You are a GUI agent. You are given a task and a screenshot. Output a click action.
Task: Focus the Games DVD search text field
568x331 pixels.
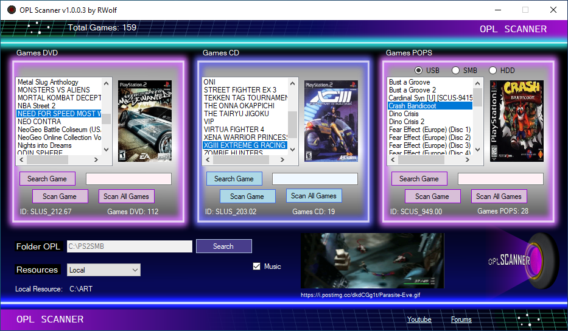point(128,179)
